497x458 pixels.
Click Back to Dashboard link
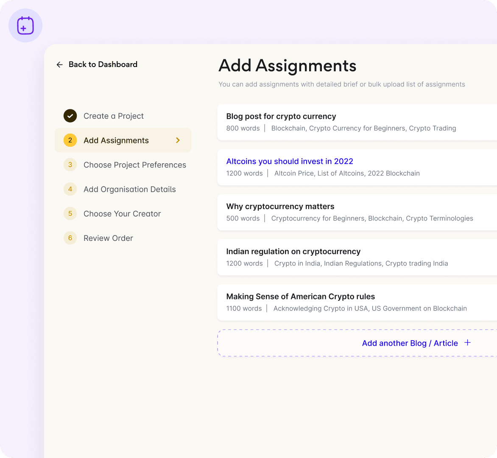click(103, 64)
